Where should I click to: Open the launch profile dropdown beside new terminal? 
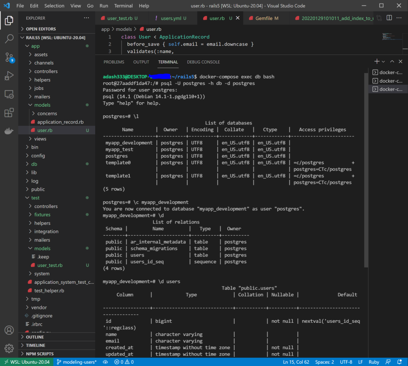(x=384, y=61)
